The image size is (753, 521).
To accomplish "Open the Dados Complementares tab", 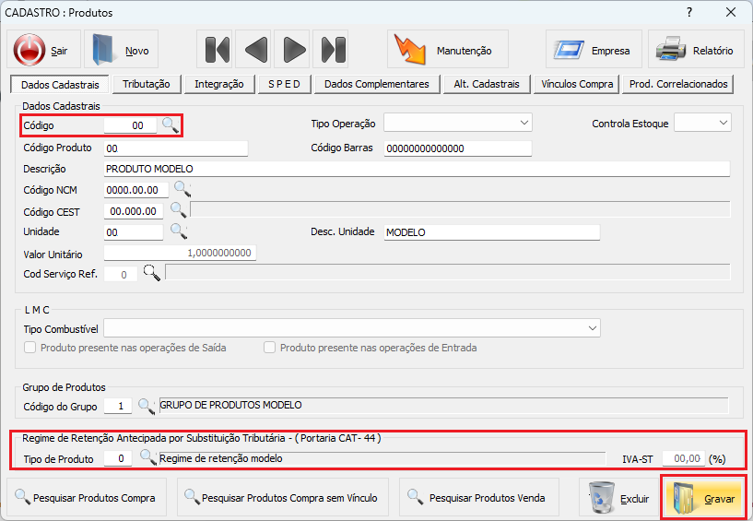I will (x=376, y=84).
